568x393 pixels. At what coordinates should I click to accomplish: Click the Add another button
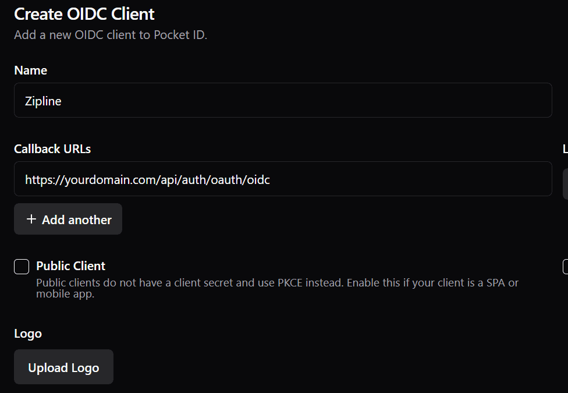68,219
